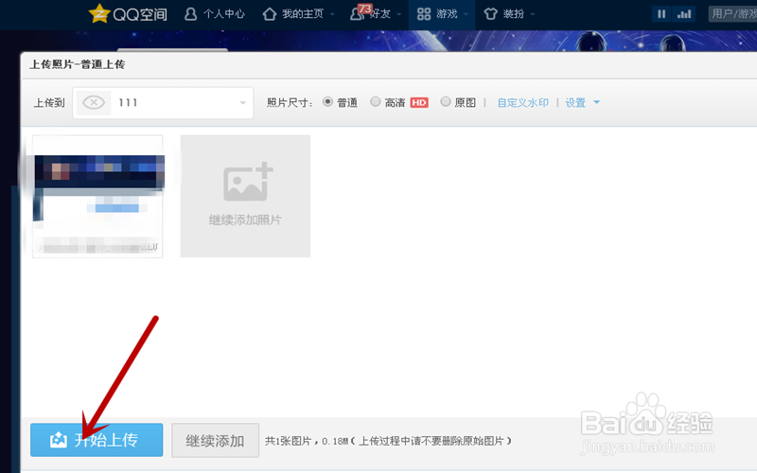Select the 普通 photo size radio
The width and height of the screenshot is (757, 473).
tap(327, 102)
